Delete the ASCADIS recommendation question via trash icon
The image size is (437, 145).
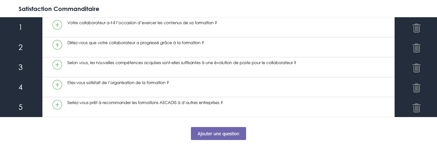click(416, 108)
